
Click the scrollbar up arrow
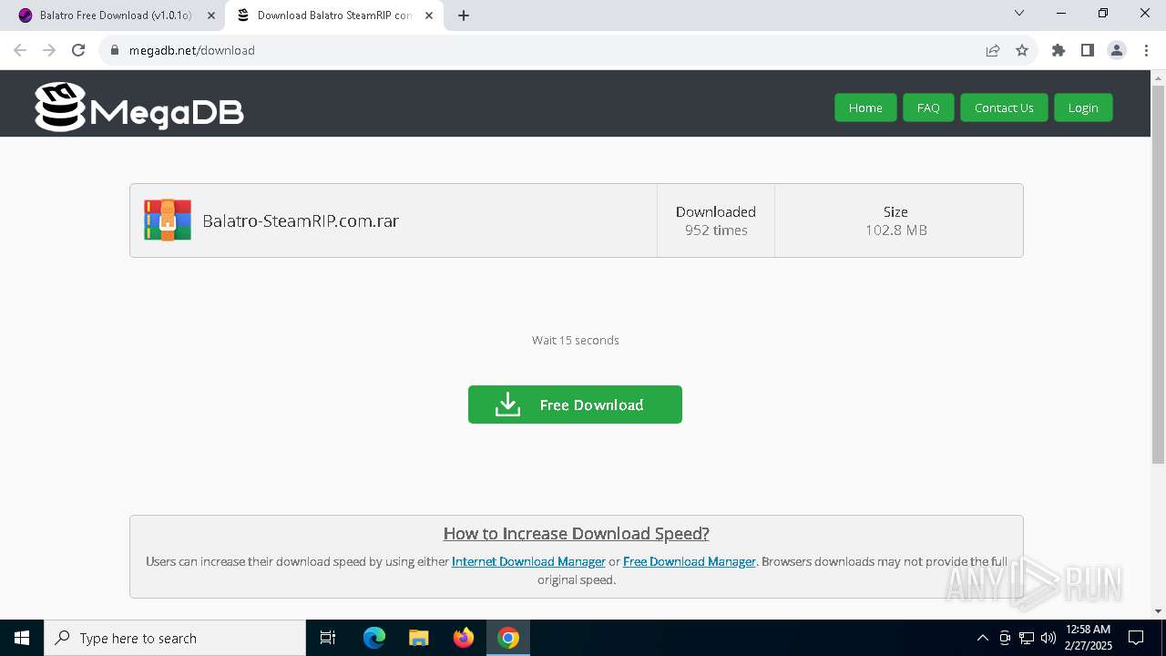(1158, 78)
